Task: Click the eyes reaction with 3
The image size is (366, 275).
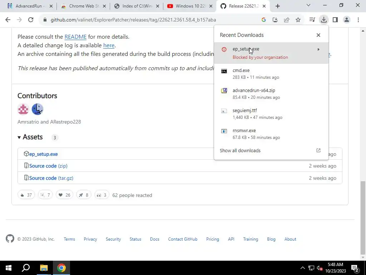Action: coord(102,195)
